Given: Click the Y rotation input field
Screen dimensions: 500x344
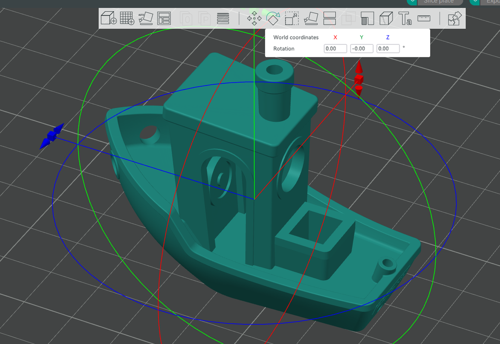Looking at the screenshot, I should [361, 48].
